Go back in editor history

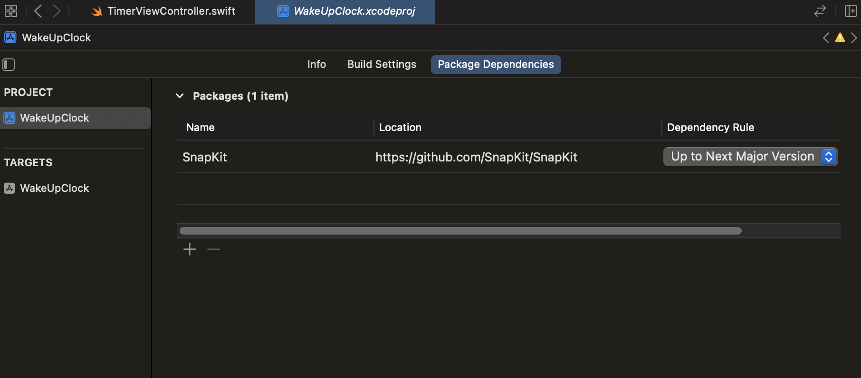38,11
